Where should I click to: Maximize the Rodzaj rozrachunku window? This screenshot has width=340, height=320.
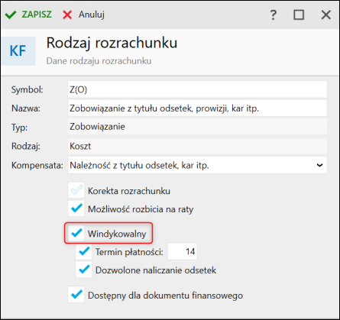(299, 15)
